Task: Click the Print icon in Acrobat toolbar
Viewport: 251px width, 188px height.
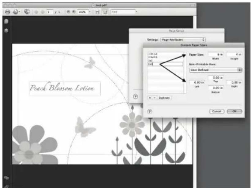Action: [x=7, y=12]
